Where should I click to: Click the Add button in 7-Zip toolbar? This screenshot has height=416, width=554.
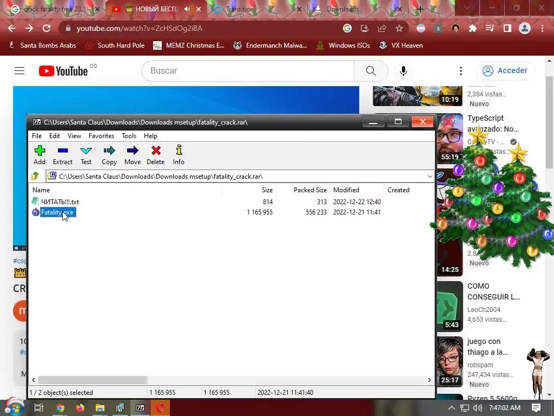[39, 155]
